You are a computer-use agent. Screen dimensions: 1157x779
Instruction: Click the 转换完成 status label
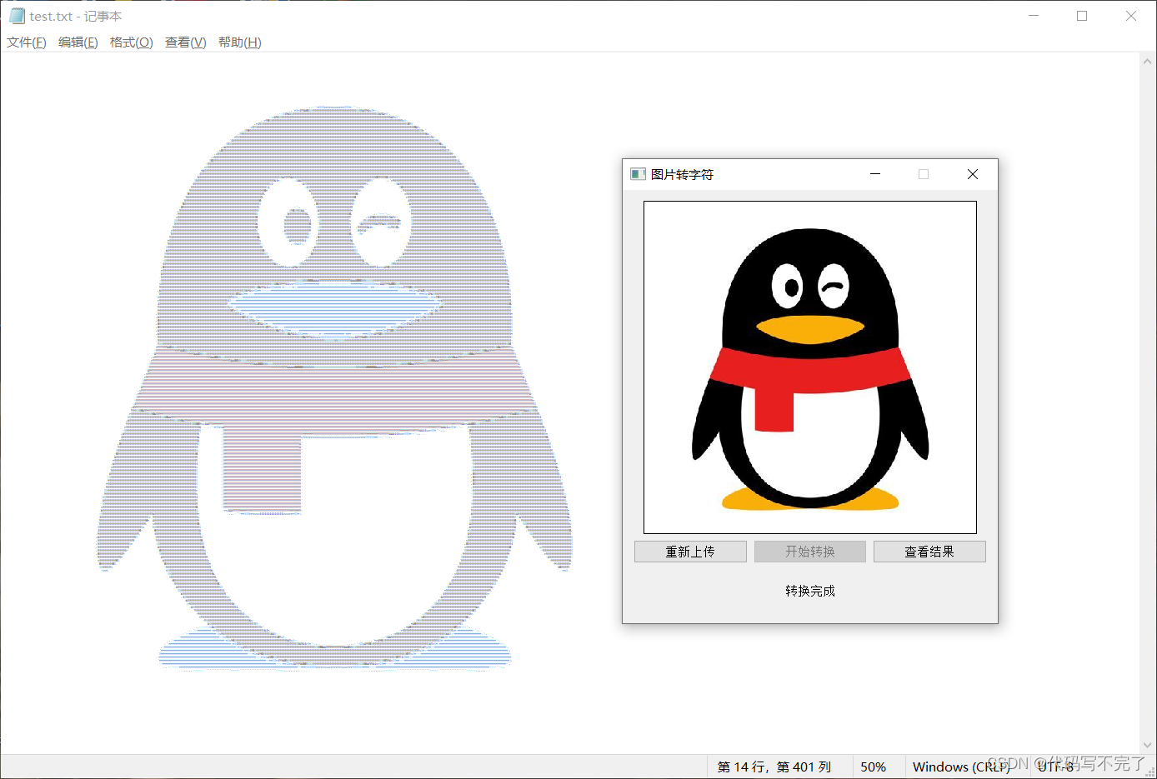(810, 591)
